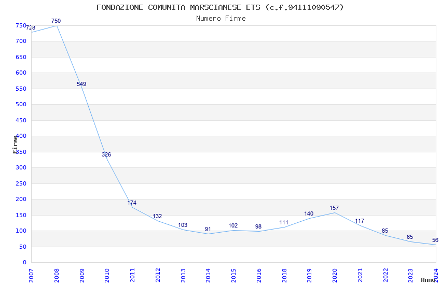The width and height of the screenshot is (441, 285).
Task: Click the data label 85
Action: (385, 231)
